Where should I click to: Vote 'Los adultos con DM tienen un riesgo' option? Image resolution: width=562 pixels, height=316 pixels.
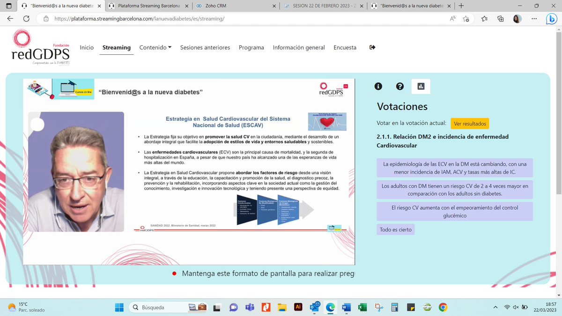455,190
